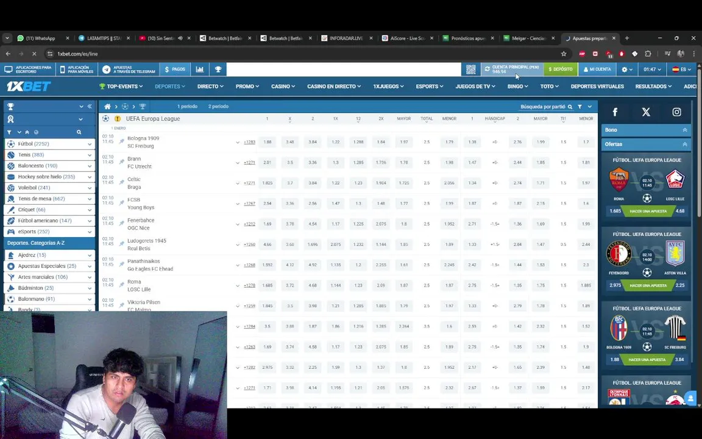Click the football icon in breadcrumb
Viewport: 702px width, 439px height.
(125, 107)
